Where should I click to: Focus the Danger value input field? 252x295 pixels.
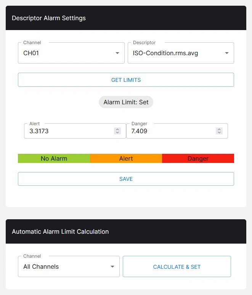click(x=172, y=131)
